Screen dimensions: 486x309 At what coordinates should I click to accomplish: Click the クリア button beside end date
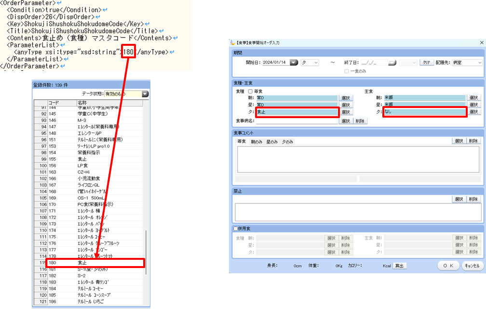tap(427, 63)
